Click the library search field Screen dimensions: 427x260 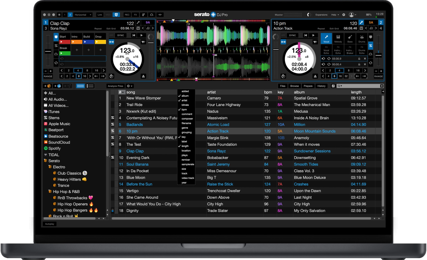click(360, 86)
